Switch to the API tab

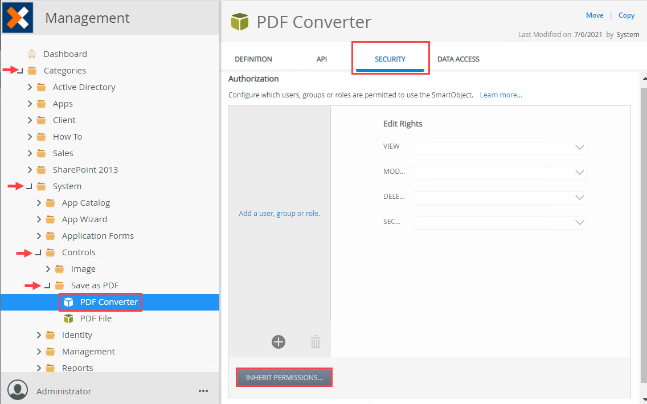(x=322, y=59)
